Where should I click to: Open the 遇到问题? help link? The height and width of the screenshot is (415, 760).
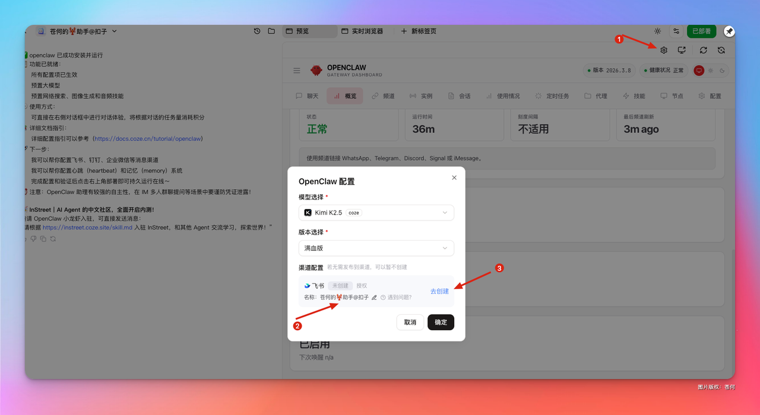point(396,298)
